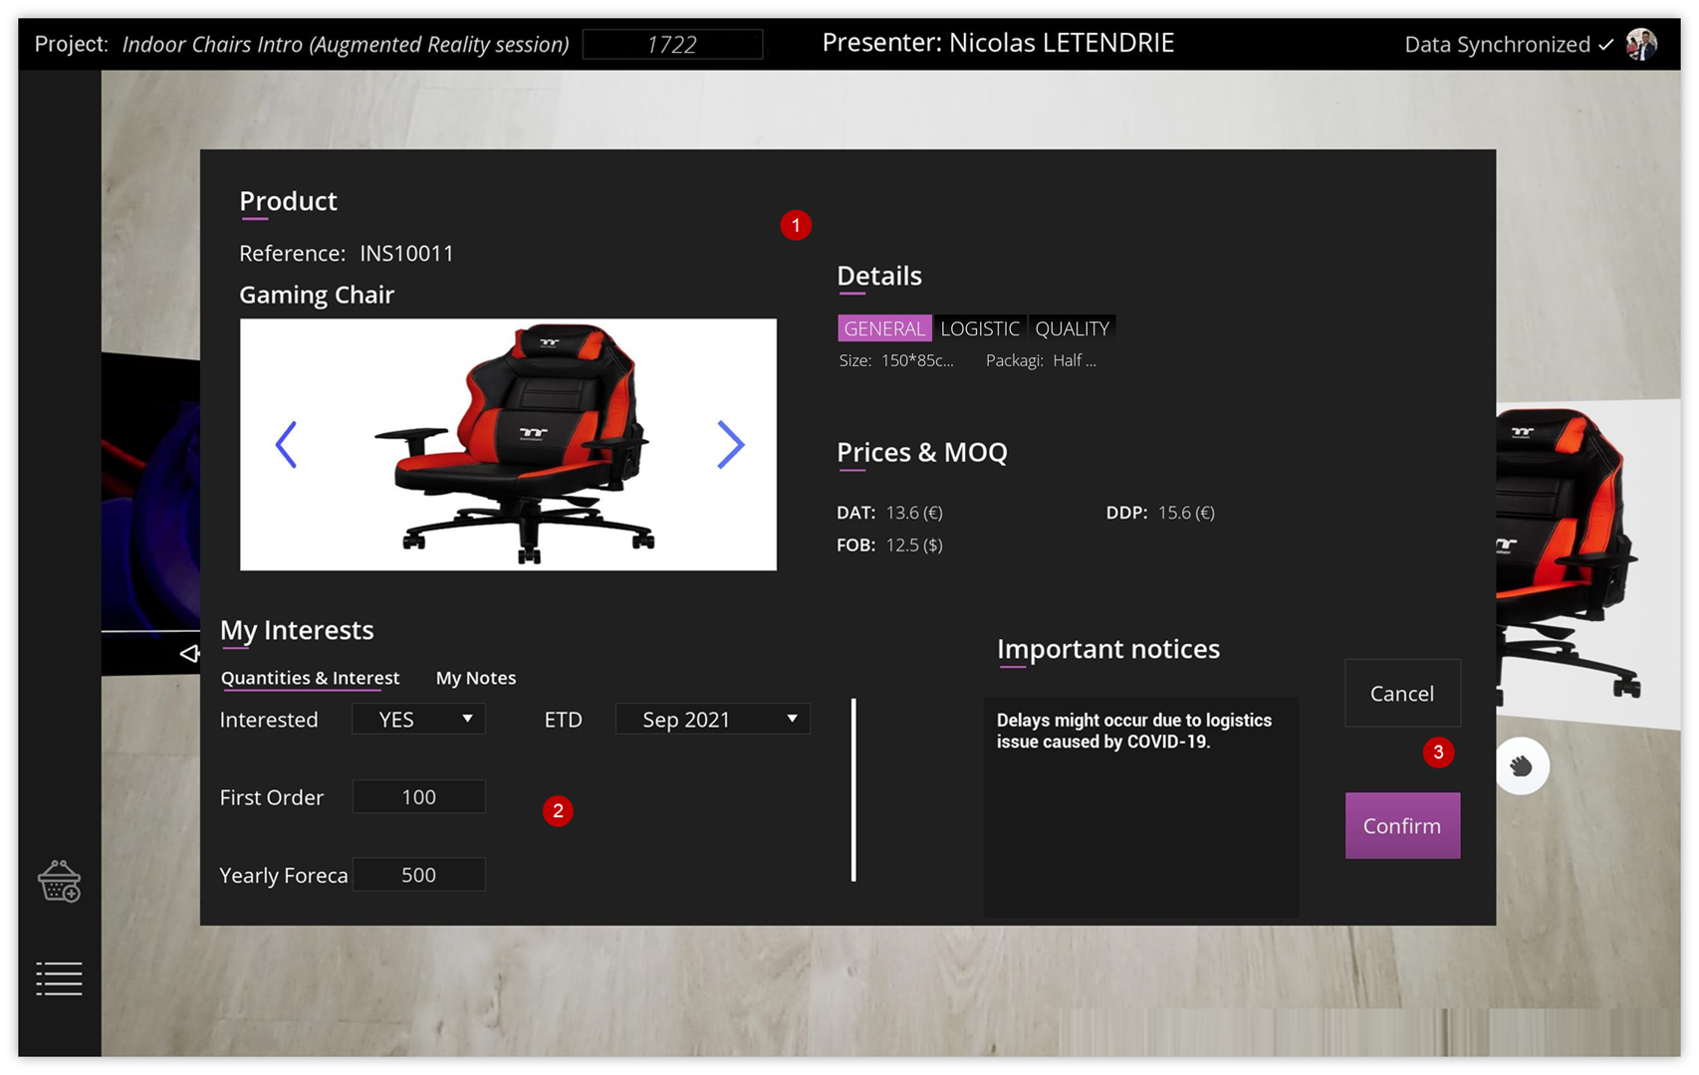Image resolution: width=1699 pixels, height=1075 pixels.
Task: Click the reference text INS10011
Action: coord(406,253)
